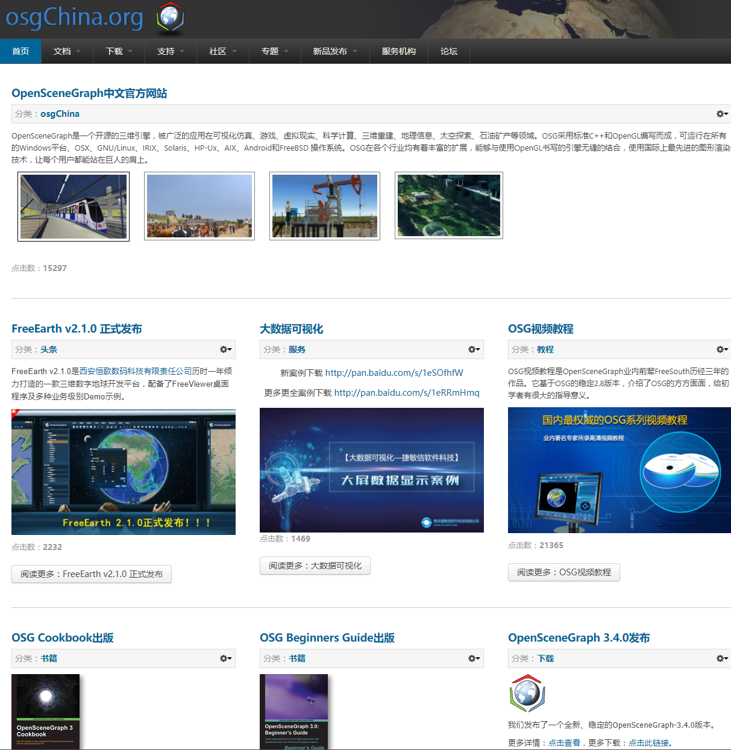Open gear menu for OSG Cookbook出版 article
The image size is (731, 750).
pyautogui.click(x=226, y=658)
